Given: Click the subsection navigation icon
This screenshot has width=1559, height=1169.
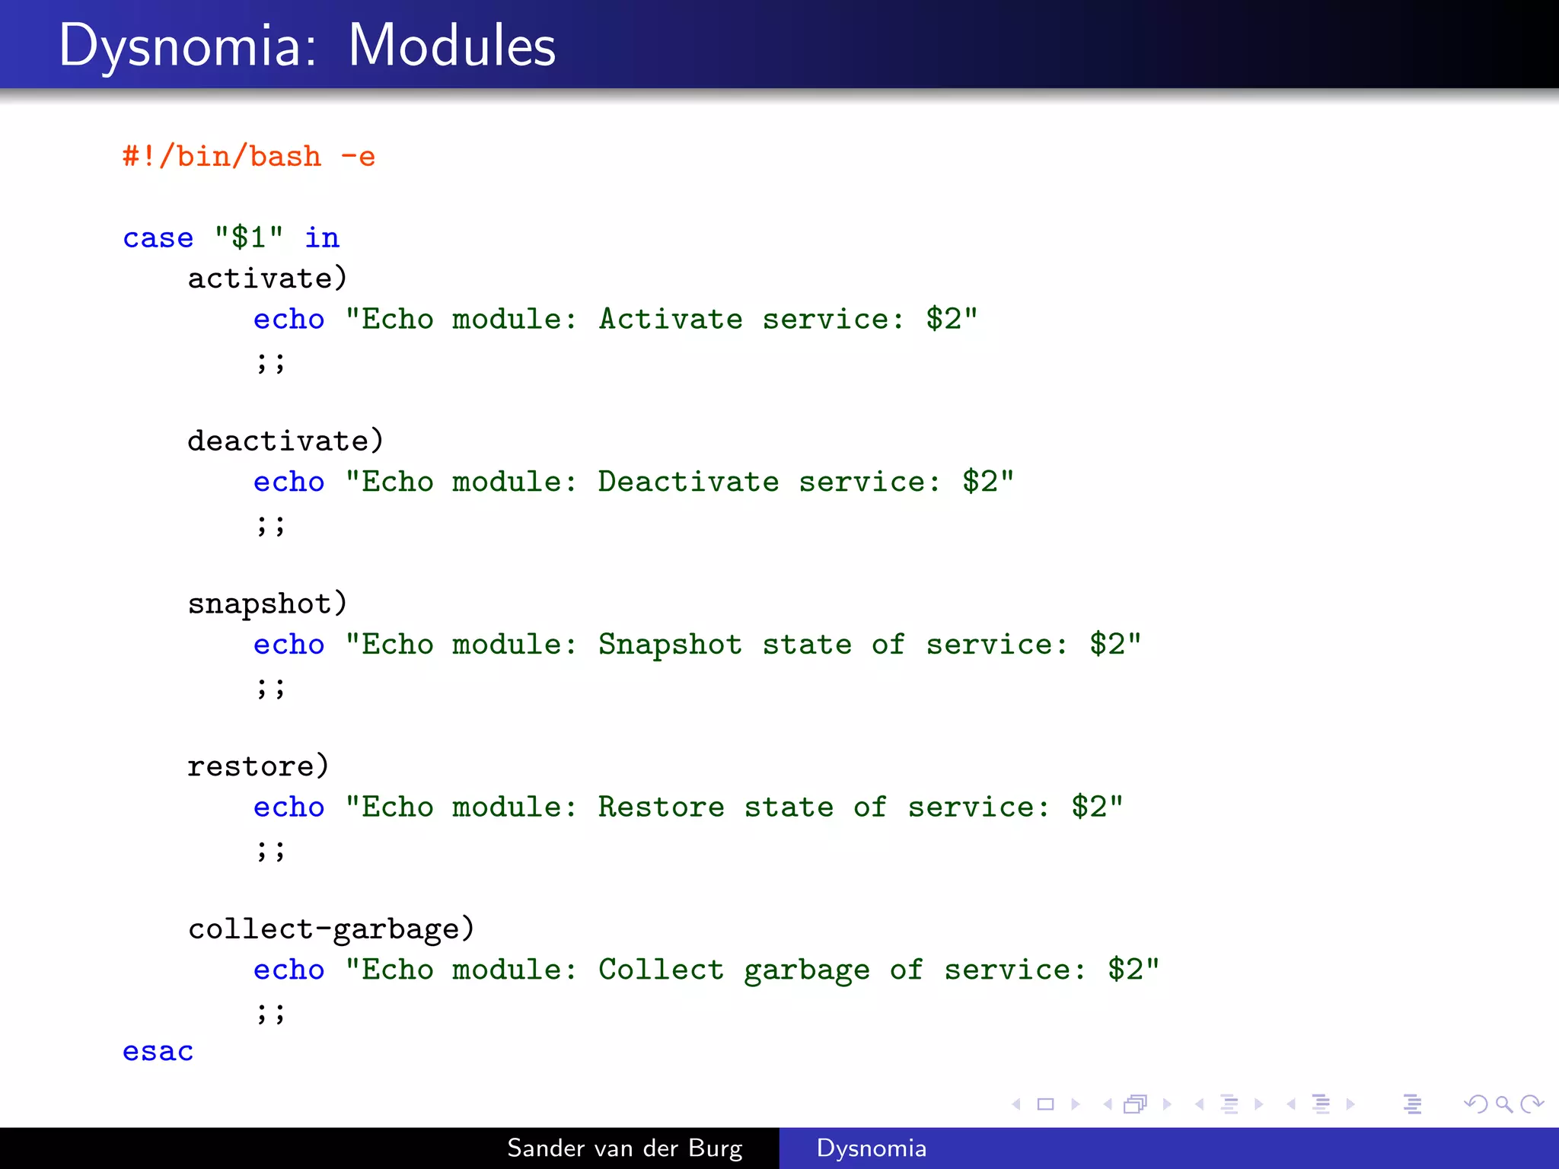Looking at the screenshot, I should pos(1229,1104).
